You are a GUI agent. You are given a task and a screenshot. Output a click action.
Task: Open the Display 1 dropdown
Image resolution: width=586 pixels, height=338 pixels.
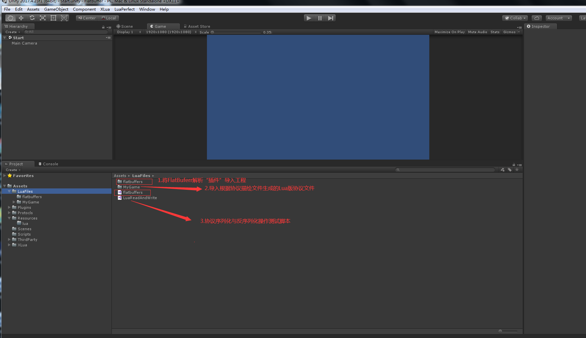click(128, 32)
